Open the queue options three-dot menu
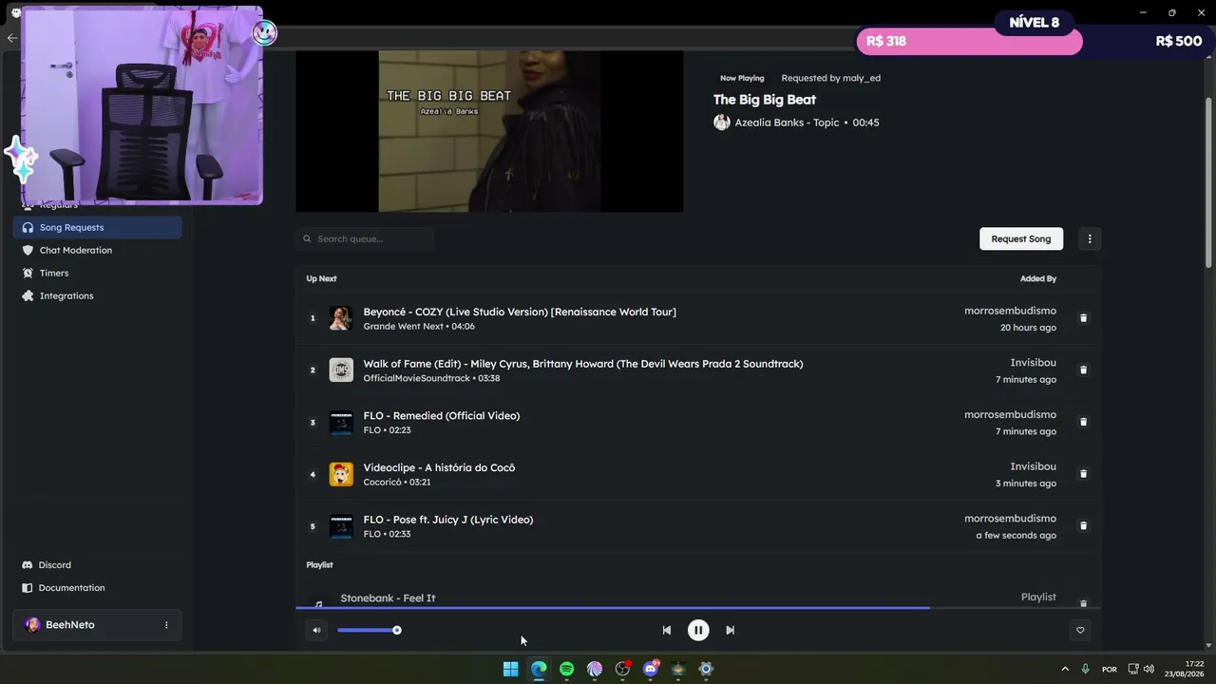The image size is (1216, 684). coord(1090,238)
